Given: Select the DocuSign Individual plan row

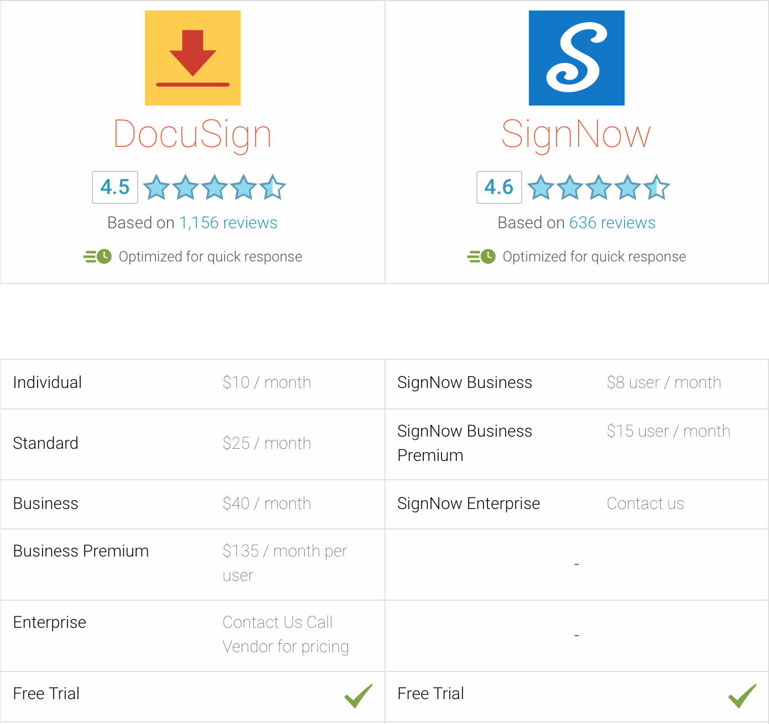Looking at the screenshot, I should click(48, 382).
